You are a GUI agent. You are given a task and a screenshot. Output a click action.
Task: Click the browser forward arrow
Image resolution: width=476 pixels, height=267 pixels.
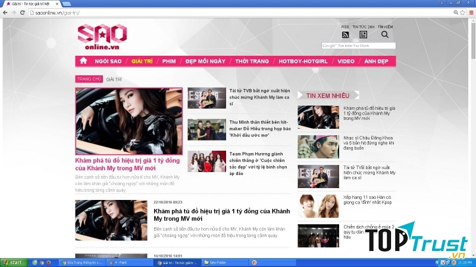coord(14,12)
